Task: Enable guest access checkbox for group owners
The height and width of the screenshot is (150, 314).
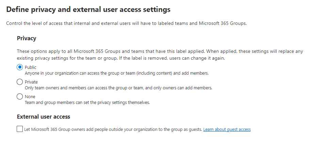Action: pyautogui.click(x=20, y=130)
